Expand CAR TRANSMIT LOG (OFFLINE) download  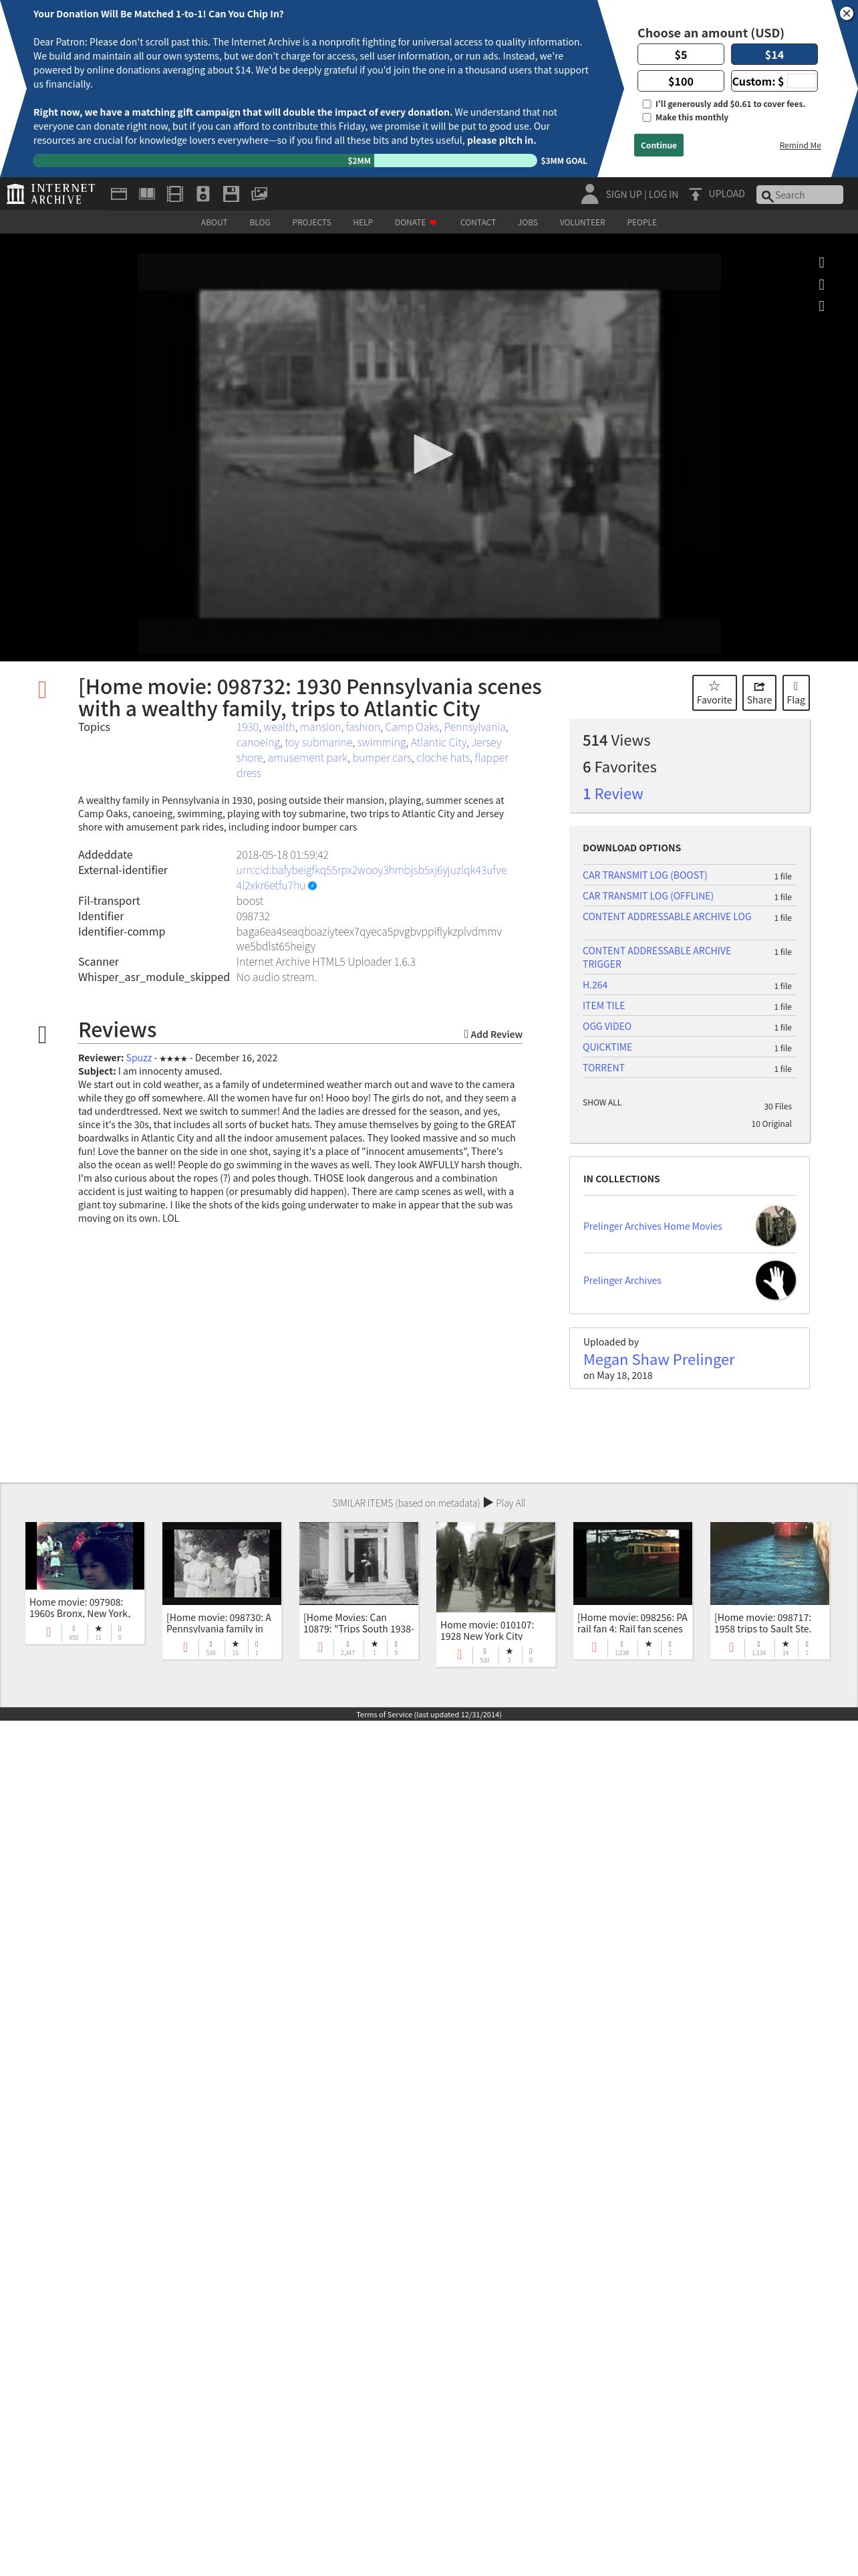point(648,896)
